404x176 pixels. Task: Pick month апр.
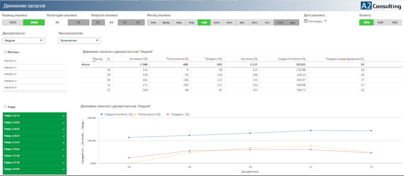click(192, 22)
